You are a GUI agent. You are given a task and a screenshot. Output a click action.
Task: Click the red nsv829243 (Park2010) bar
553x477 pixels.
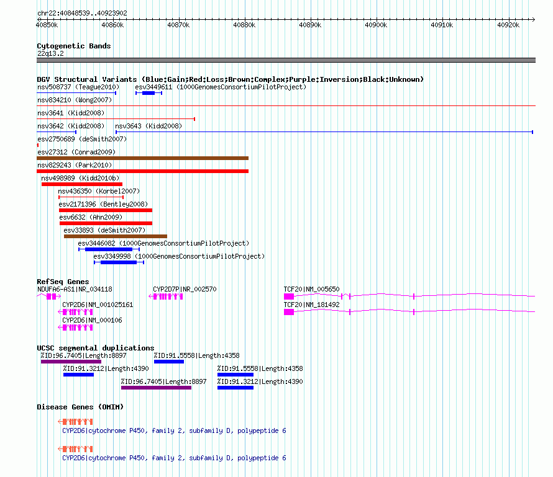(142, 171)
